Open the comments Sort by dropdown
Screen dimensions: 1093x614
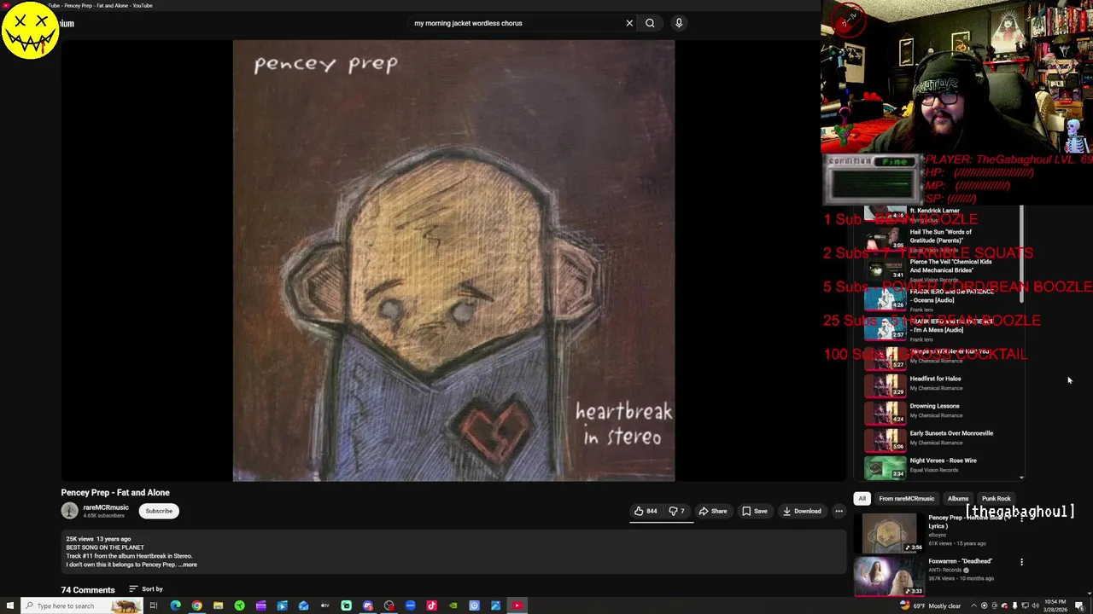coord(146,588)
